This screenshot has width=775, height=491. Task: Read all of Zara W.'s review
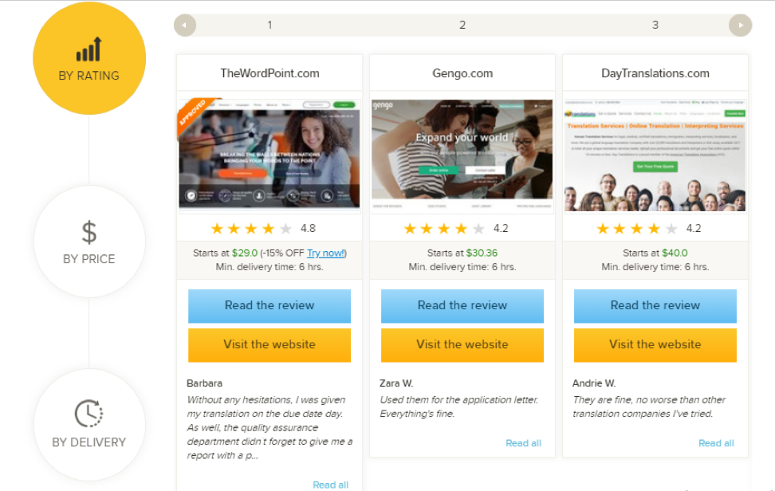(x=523, y=443)
